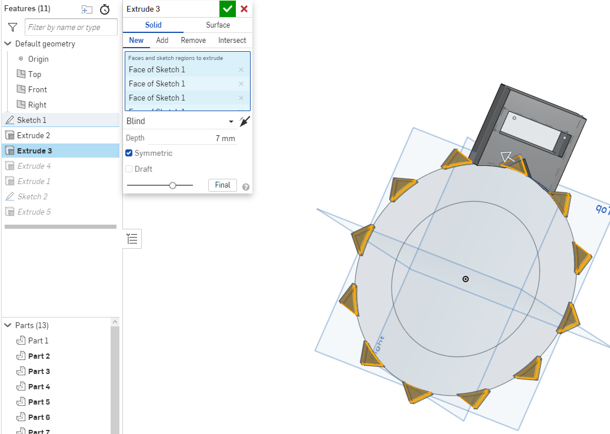The width and height of the screenshot is (610, 434).
Task: Click the Origin point icon
Action: click(x=21, y=59)
